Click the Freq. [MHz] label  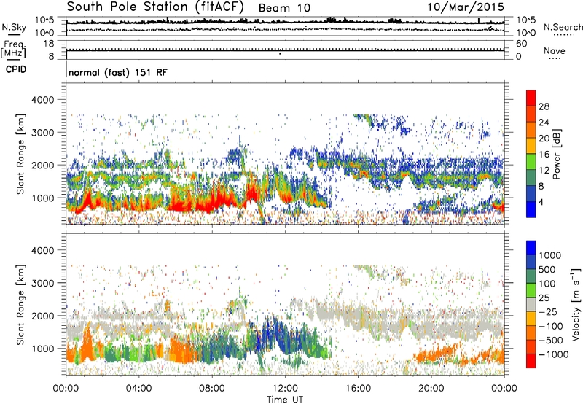[13, 50]
